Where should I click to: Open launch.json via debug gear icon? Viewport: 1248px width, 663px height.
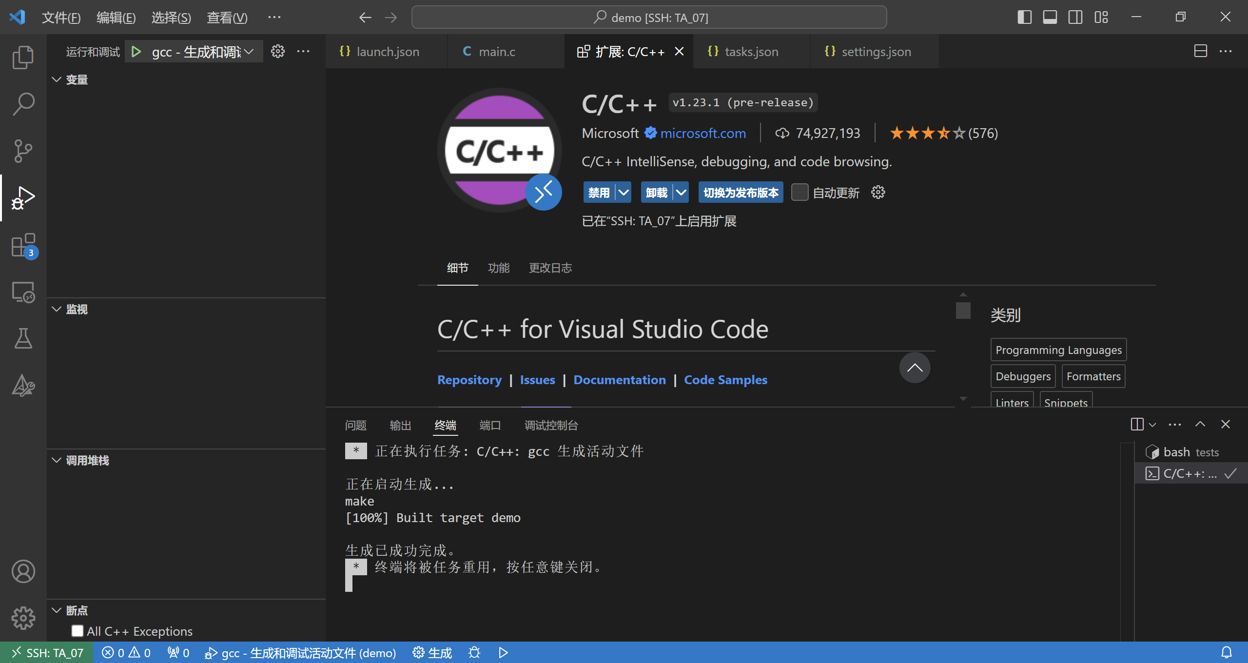click(x=278, y=51)
